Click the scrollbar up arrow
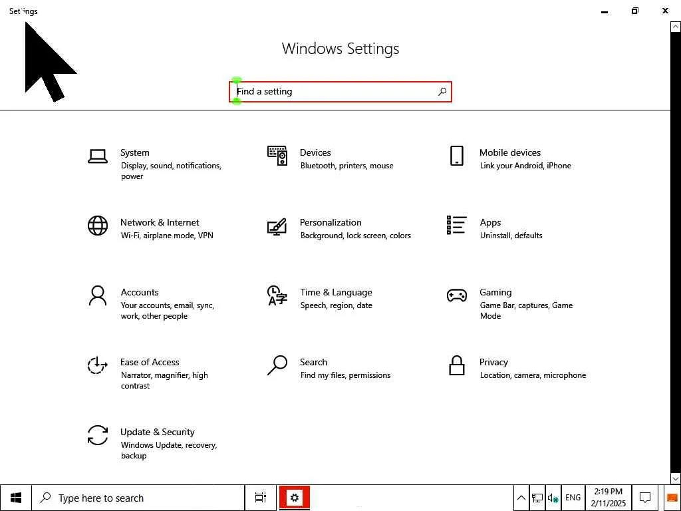Screen dimensions: 681x511 pyautogui.click(x=676, y=27)
